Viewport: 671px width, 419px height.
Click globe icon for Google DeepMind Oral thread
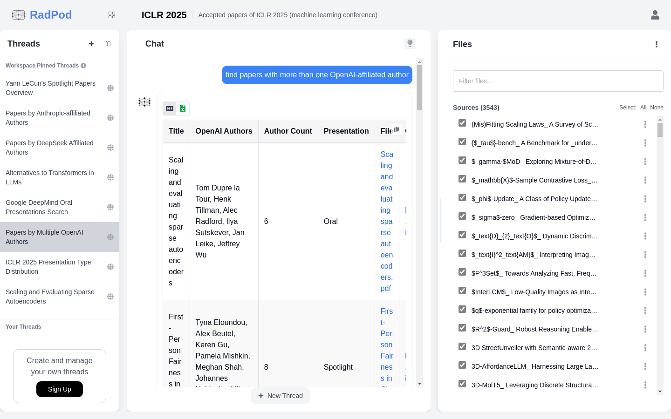click(x=110, y=207)
